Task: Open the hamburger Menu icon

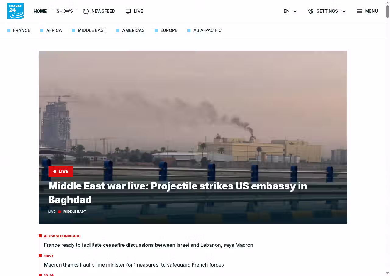Action: tap(360, 11)
